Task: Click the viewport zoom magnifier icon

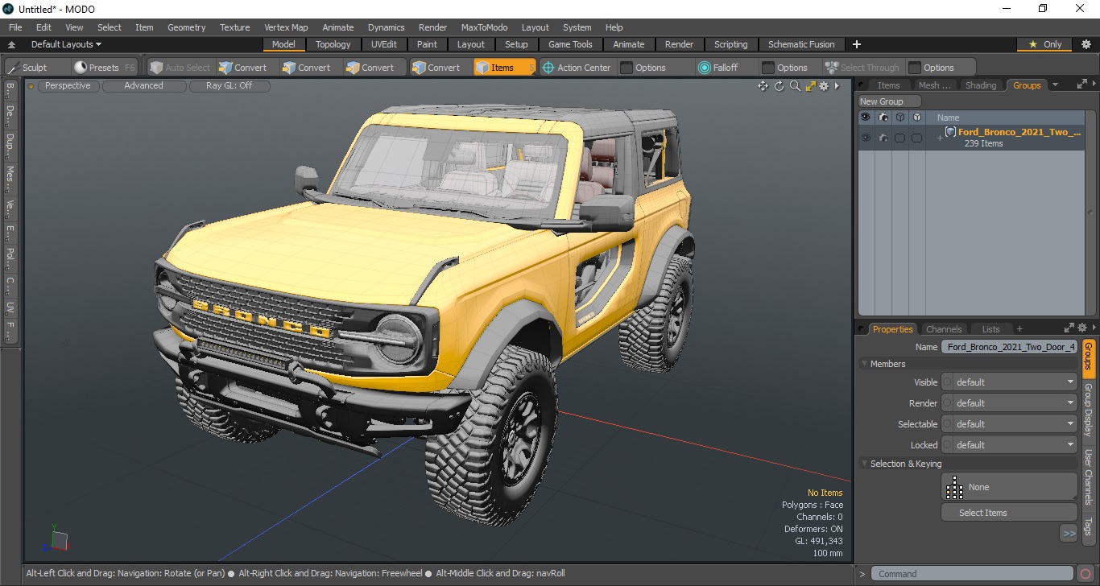Action: (x=795, y=86)
